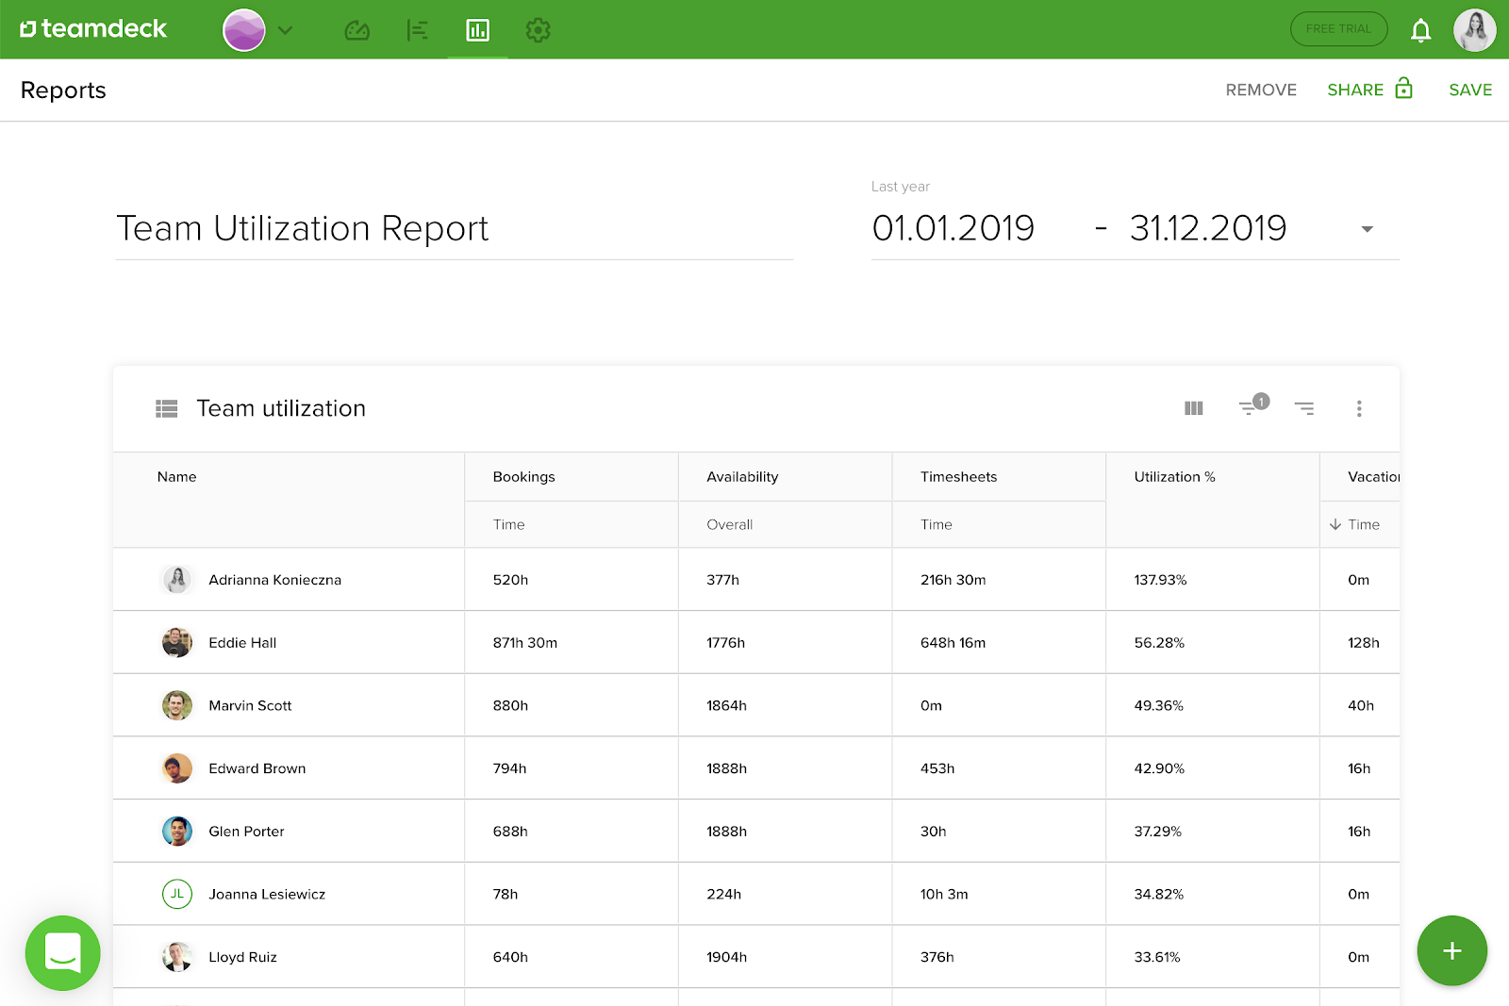Viewport: 1509px width, 1006px height.
Task: Click the Reports page heading
Action: (63, 91)
